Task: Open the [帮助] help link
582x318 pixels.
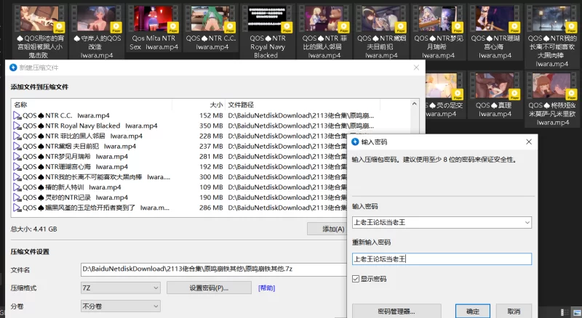Action: (x=266, y=288)
